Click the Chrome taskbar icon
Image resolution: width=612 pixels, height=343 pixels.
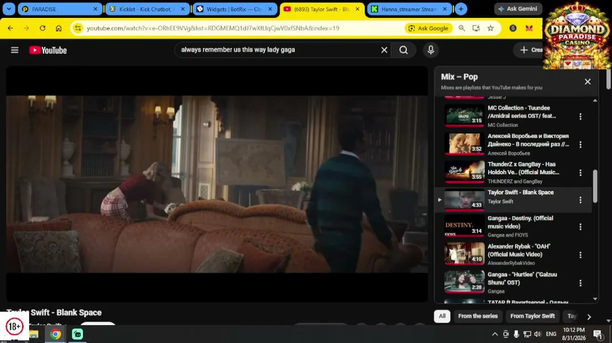56,334
